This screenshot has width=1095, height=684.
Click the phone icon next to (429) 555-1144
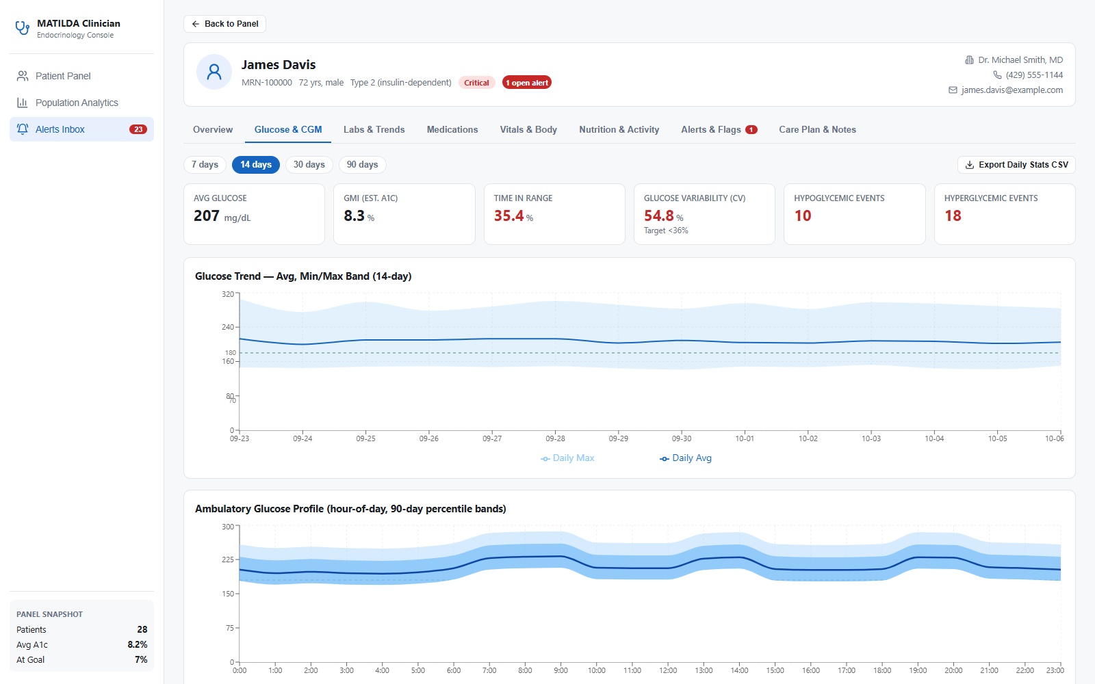pos(997,75)
